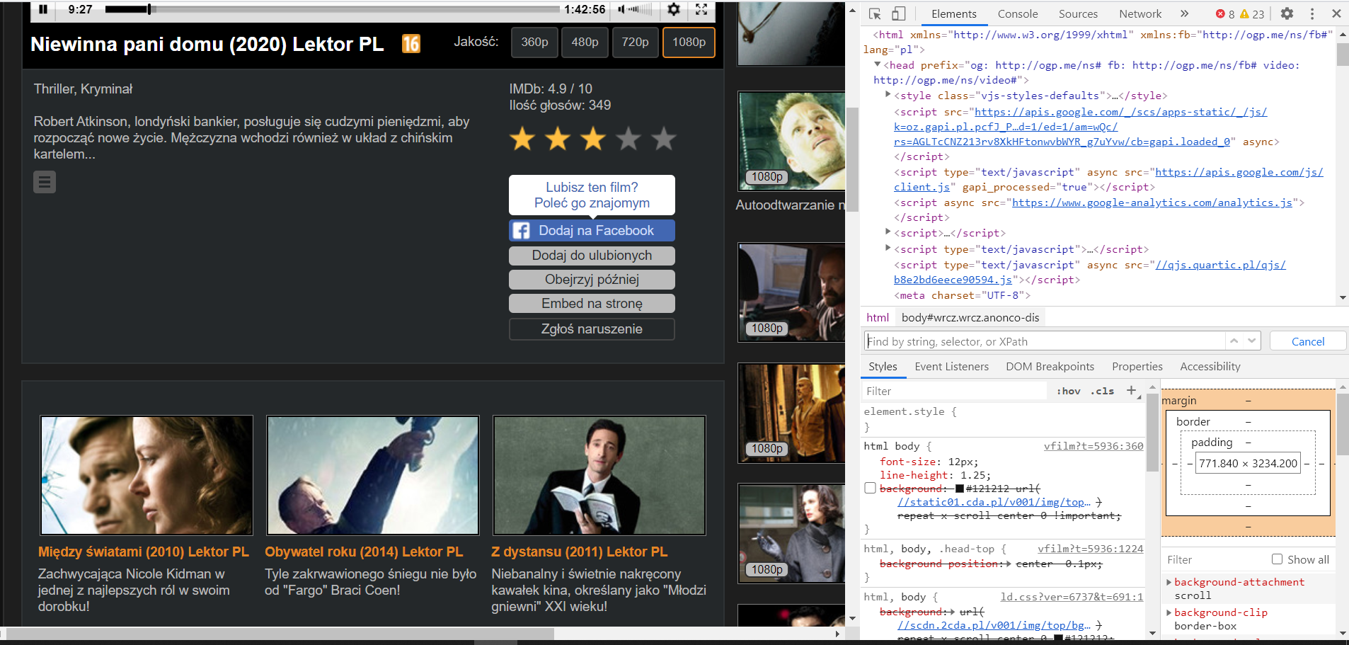Open DevTools settings gear

[x=1287, y=13]
